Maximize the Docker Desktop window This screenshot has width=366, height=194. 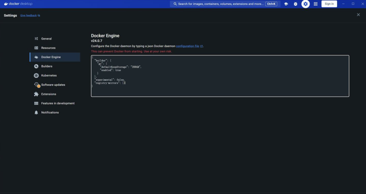click(353, 4)
